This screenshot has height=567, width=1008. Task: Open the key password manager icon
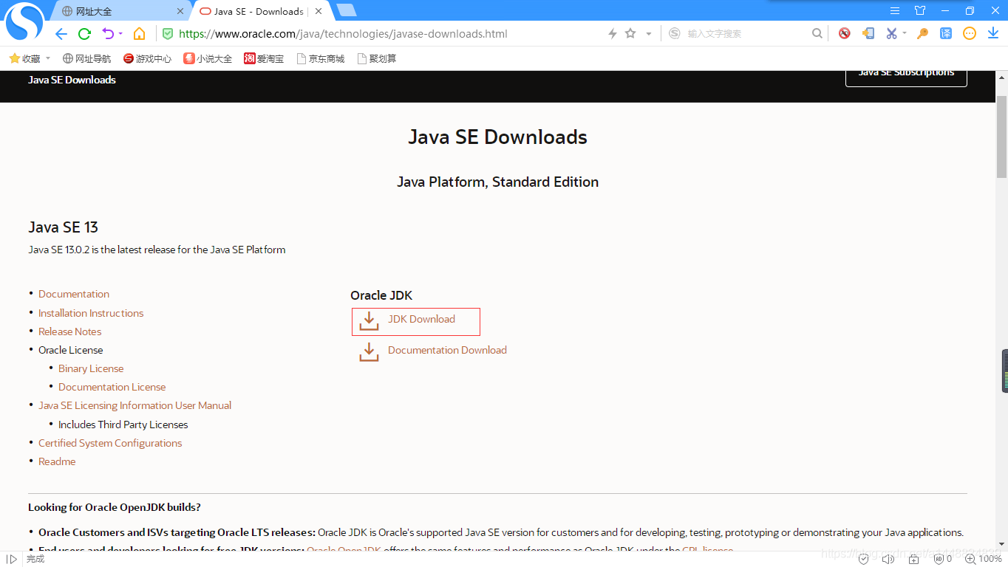pos(922,34)
